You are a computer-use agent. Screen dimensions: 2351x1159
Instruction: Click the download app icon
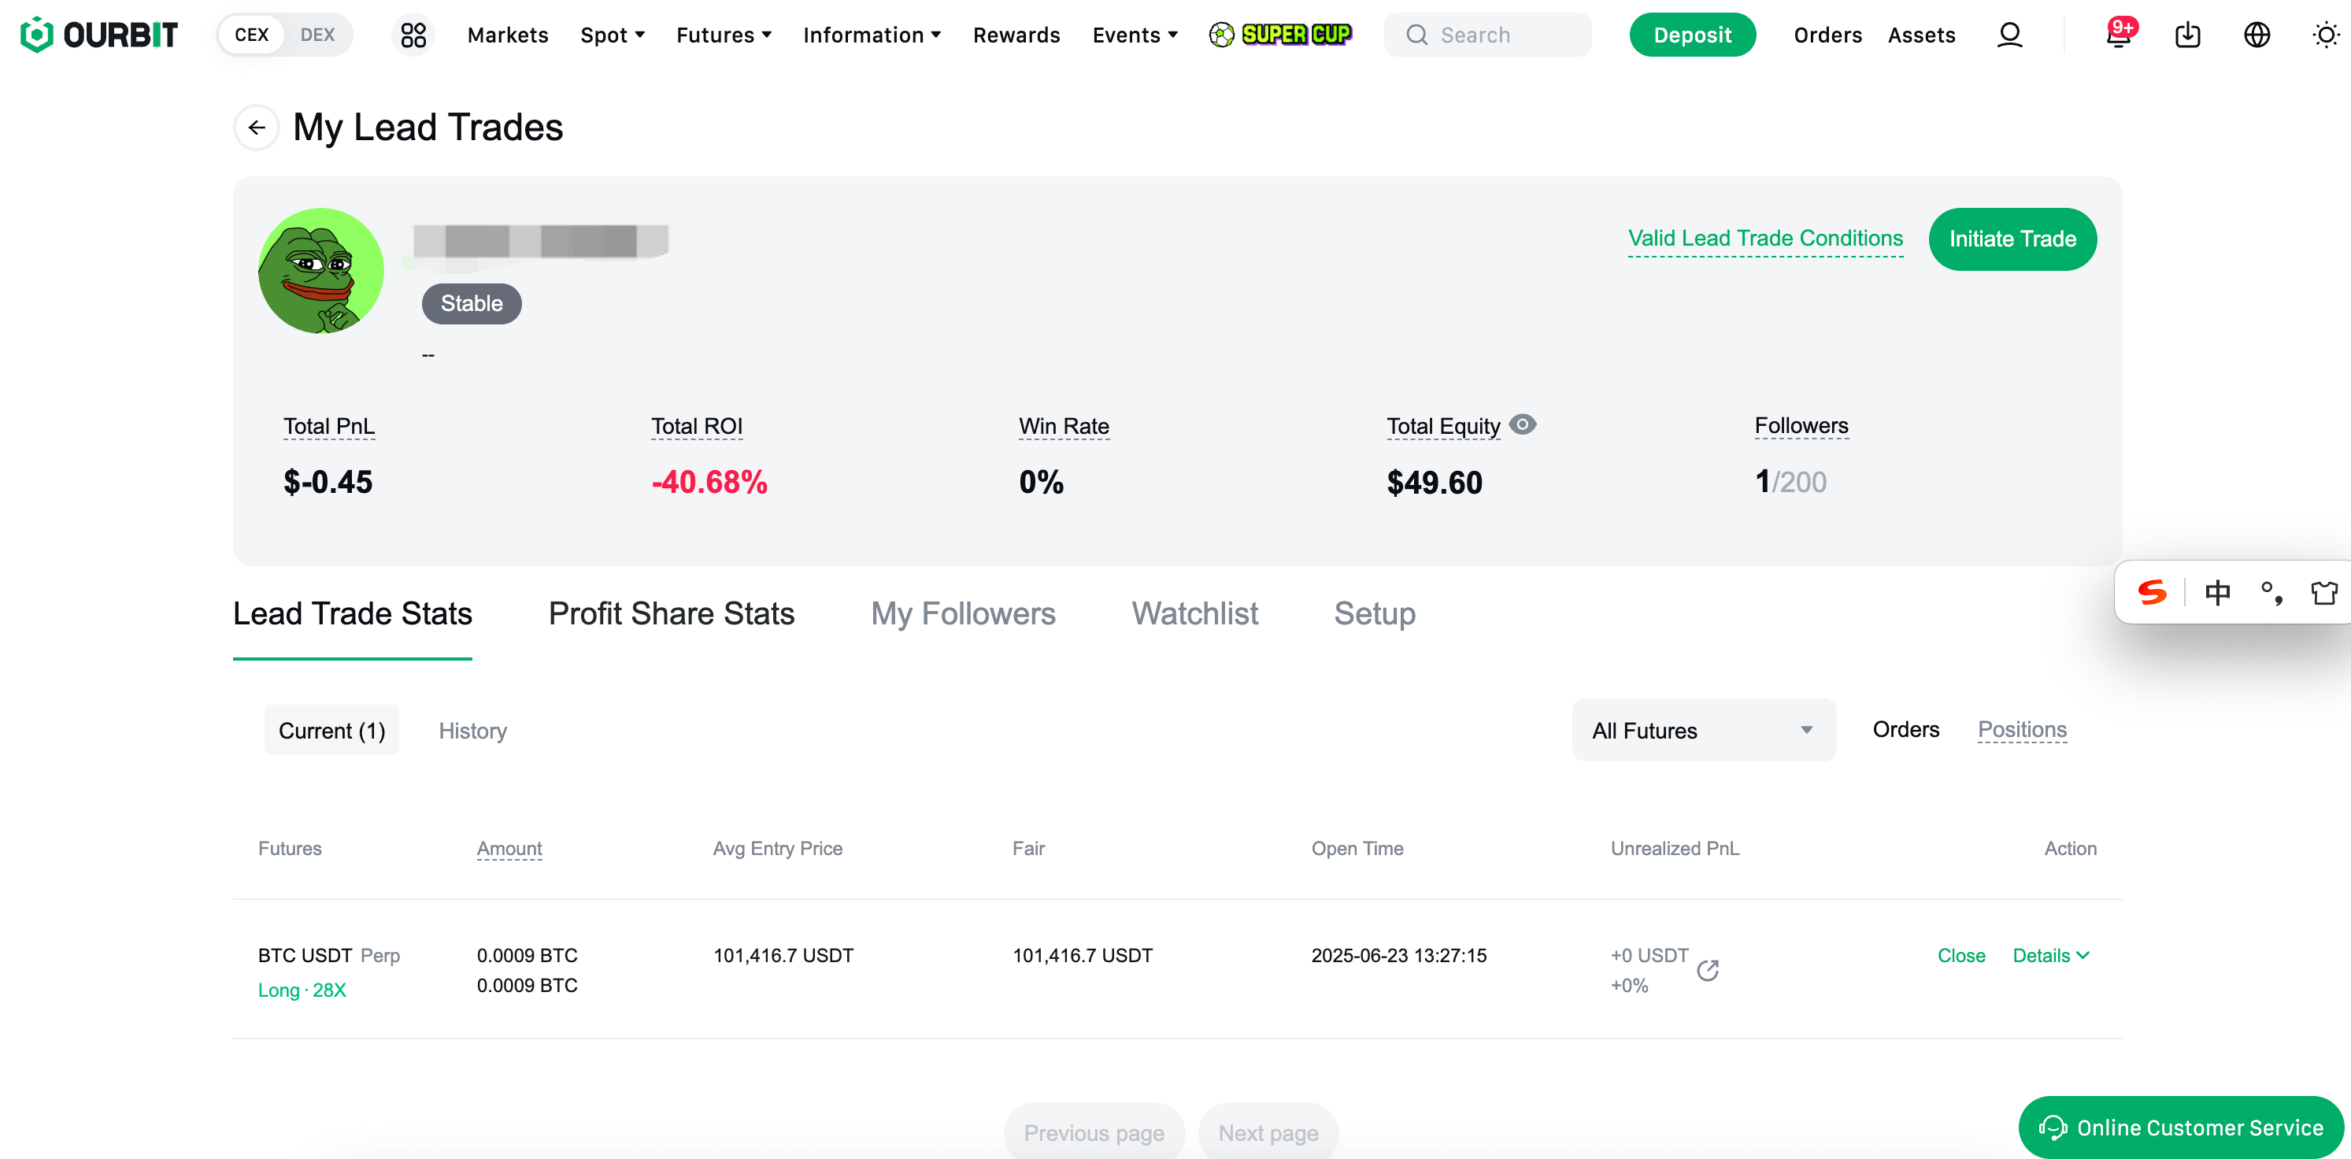click(2188, 35)
